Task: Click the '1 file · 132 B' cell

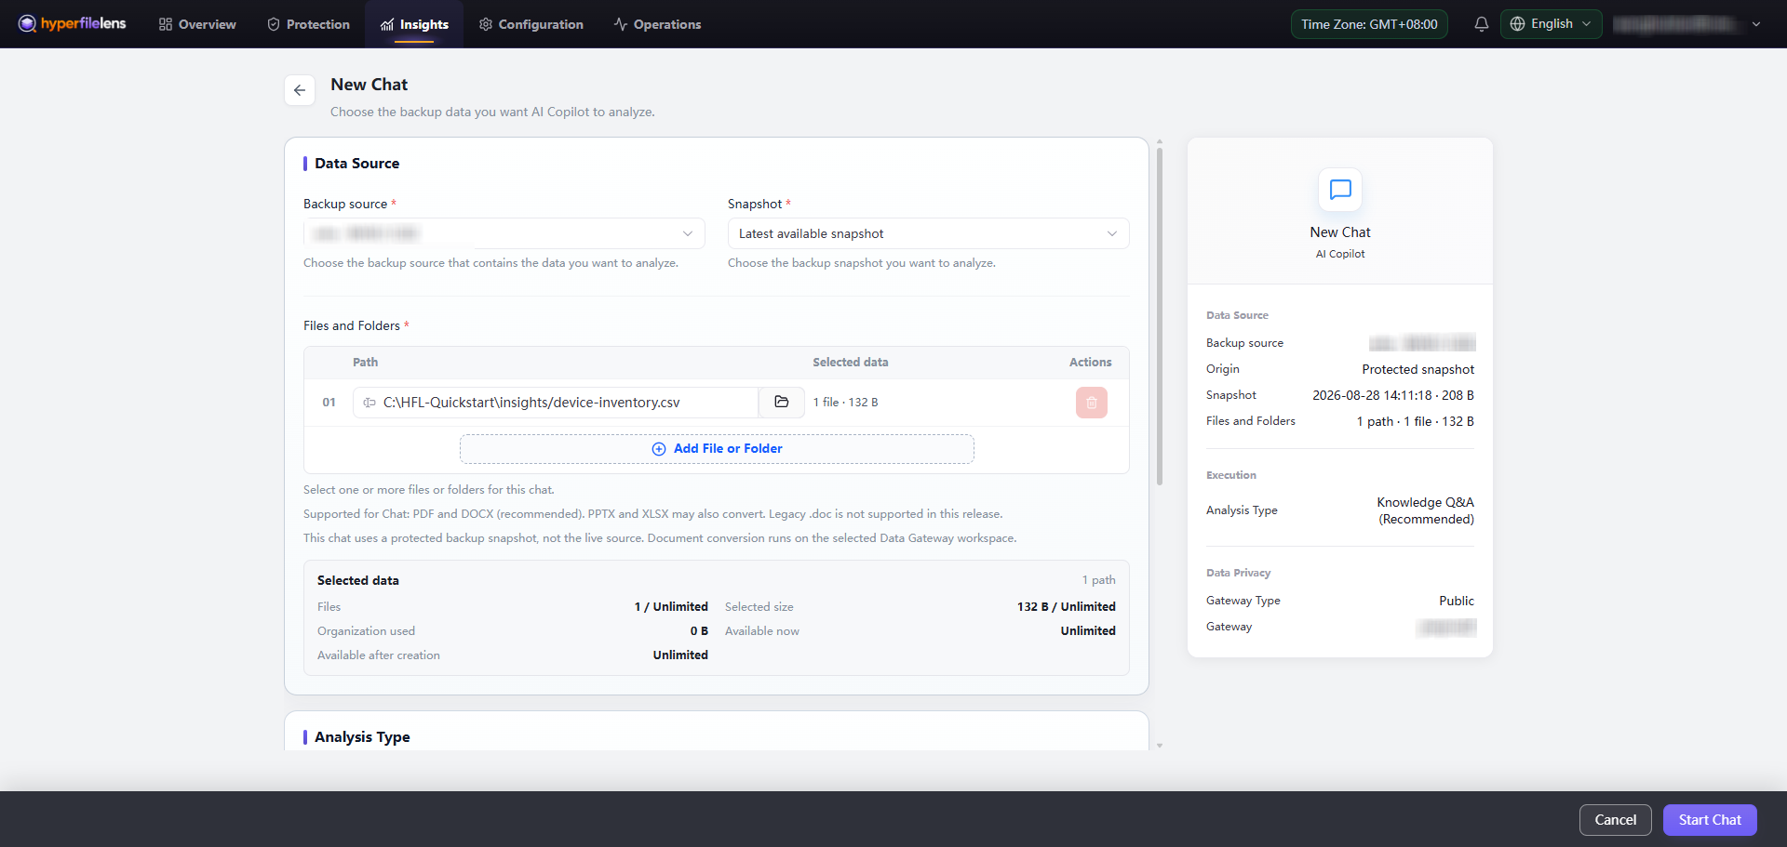Action: click(x=845, y=403)
